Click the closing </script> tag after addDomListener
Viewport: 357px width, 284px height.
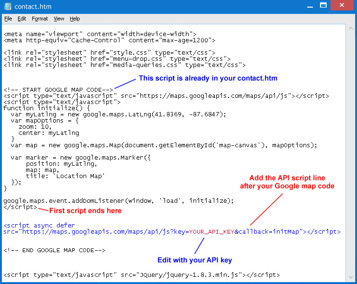(20, 207)
